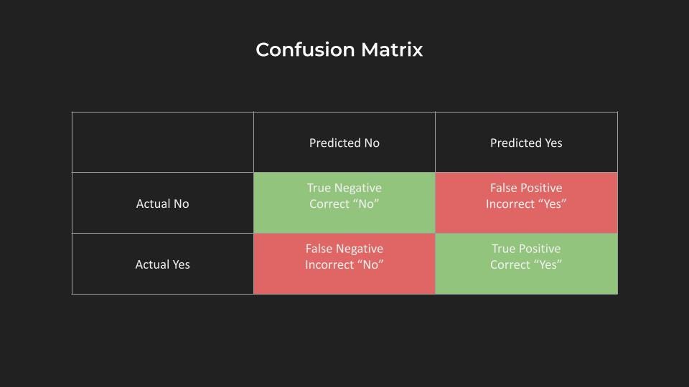Click the Incorrect "No" text line
This screenshot has width=689, height=387.
344,264
